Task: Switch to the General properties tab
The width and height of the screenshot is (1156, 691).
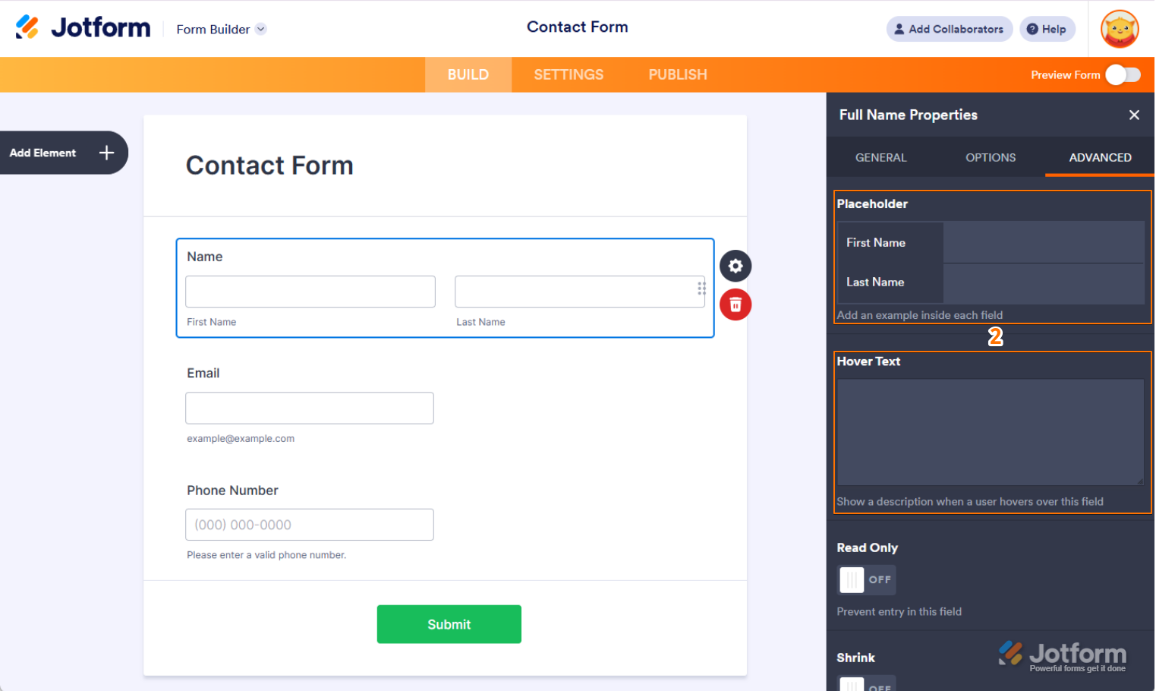Action: click(x=880, y=157)
